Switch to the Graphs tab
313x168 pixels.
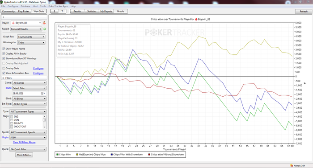click(x=121, y=11)
